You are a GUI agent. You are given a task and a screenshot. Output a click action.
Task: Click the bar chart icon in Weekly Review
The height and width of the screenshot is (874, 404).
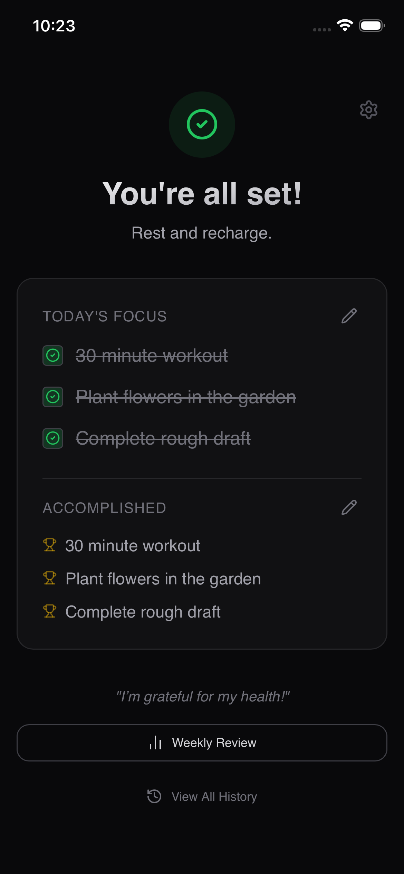(x=156, y=742)
